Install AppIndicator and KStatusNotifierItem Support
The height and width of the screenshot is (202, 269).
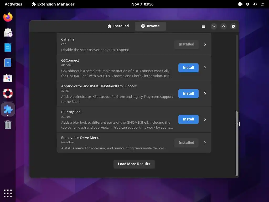188,93
